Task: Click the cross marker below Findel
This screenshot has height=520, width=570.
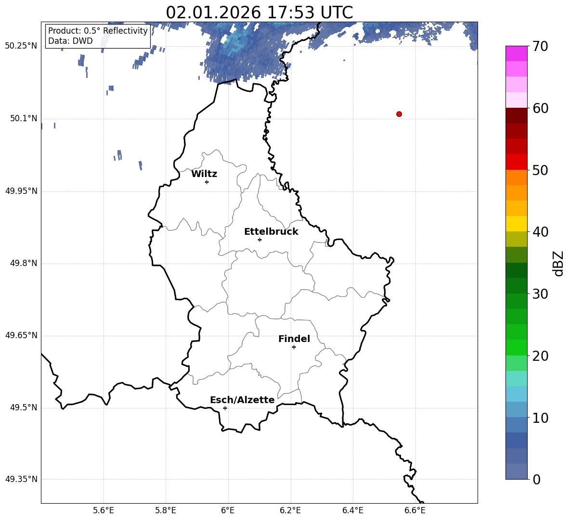Action: pyautogui.click(x=294, y=347)
